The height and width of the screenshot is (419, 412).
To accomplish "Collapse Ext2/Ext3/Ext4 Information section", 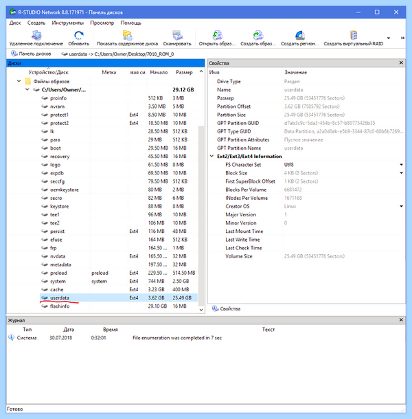I will coord(211,156).
